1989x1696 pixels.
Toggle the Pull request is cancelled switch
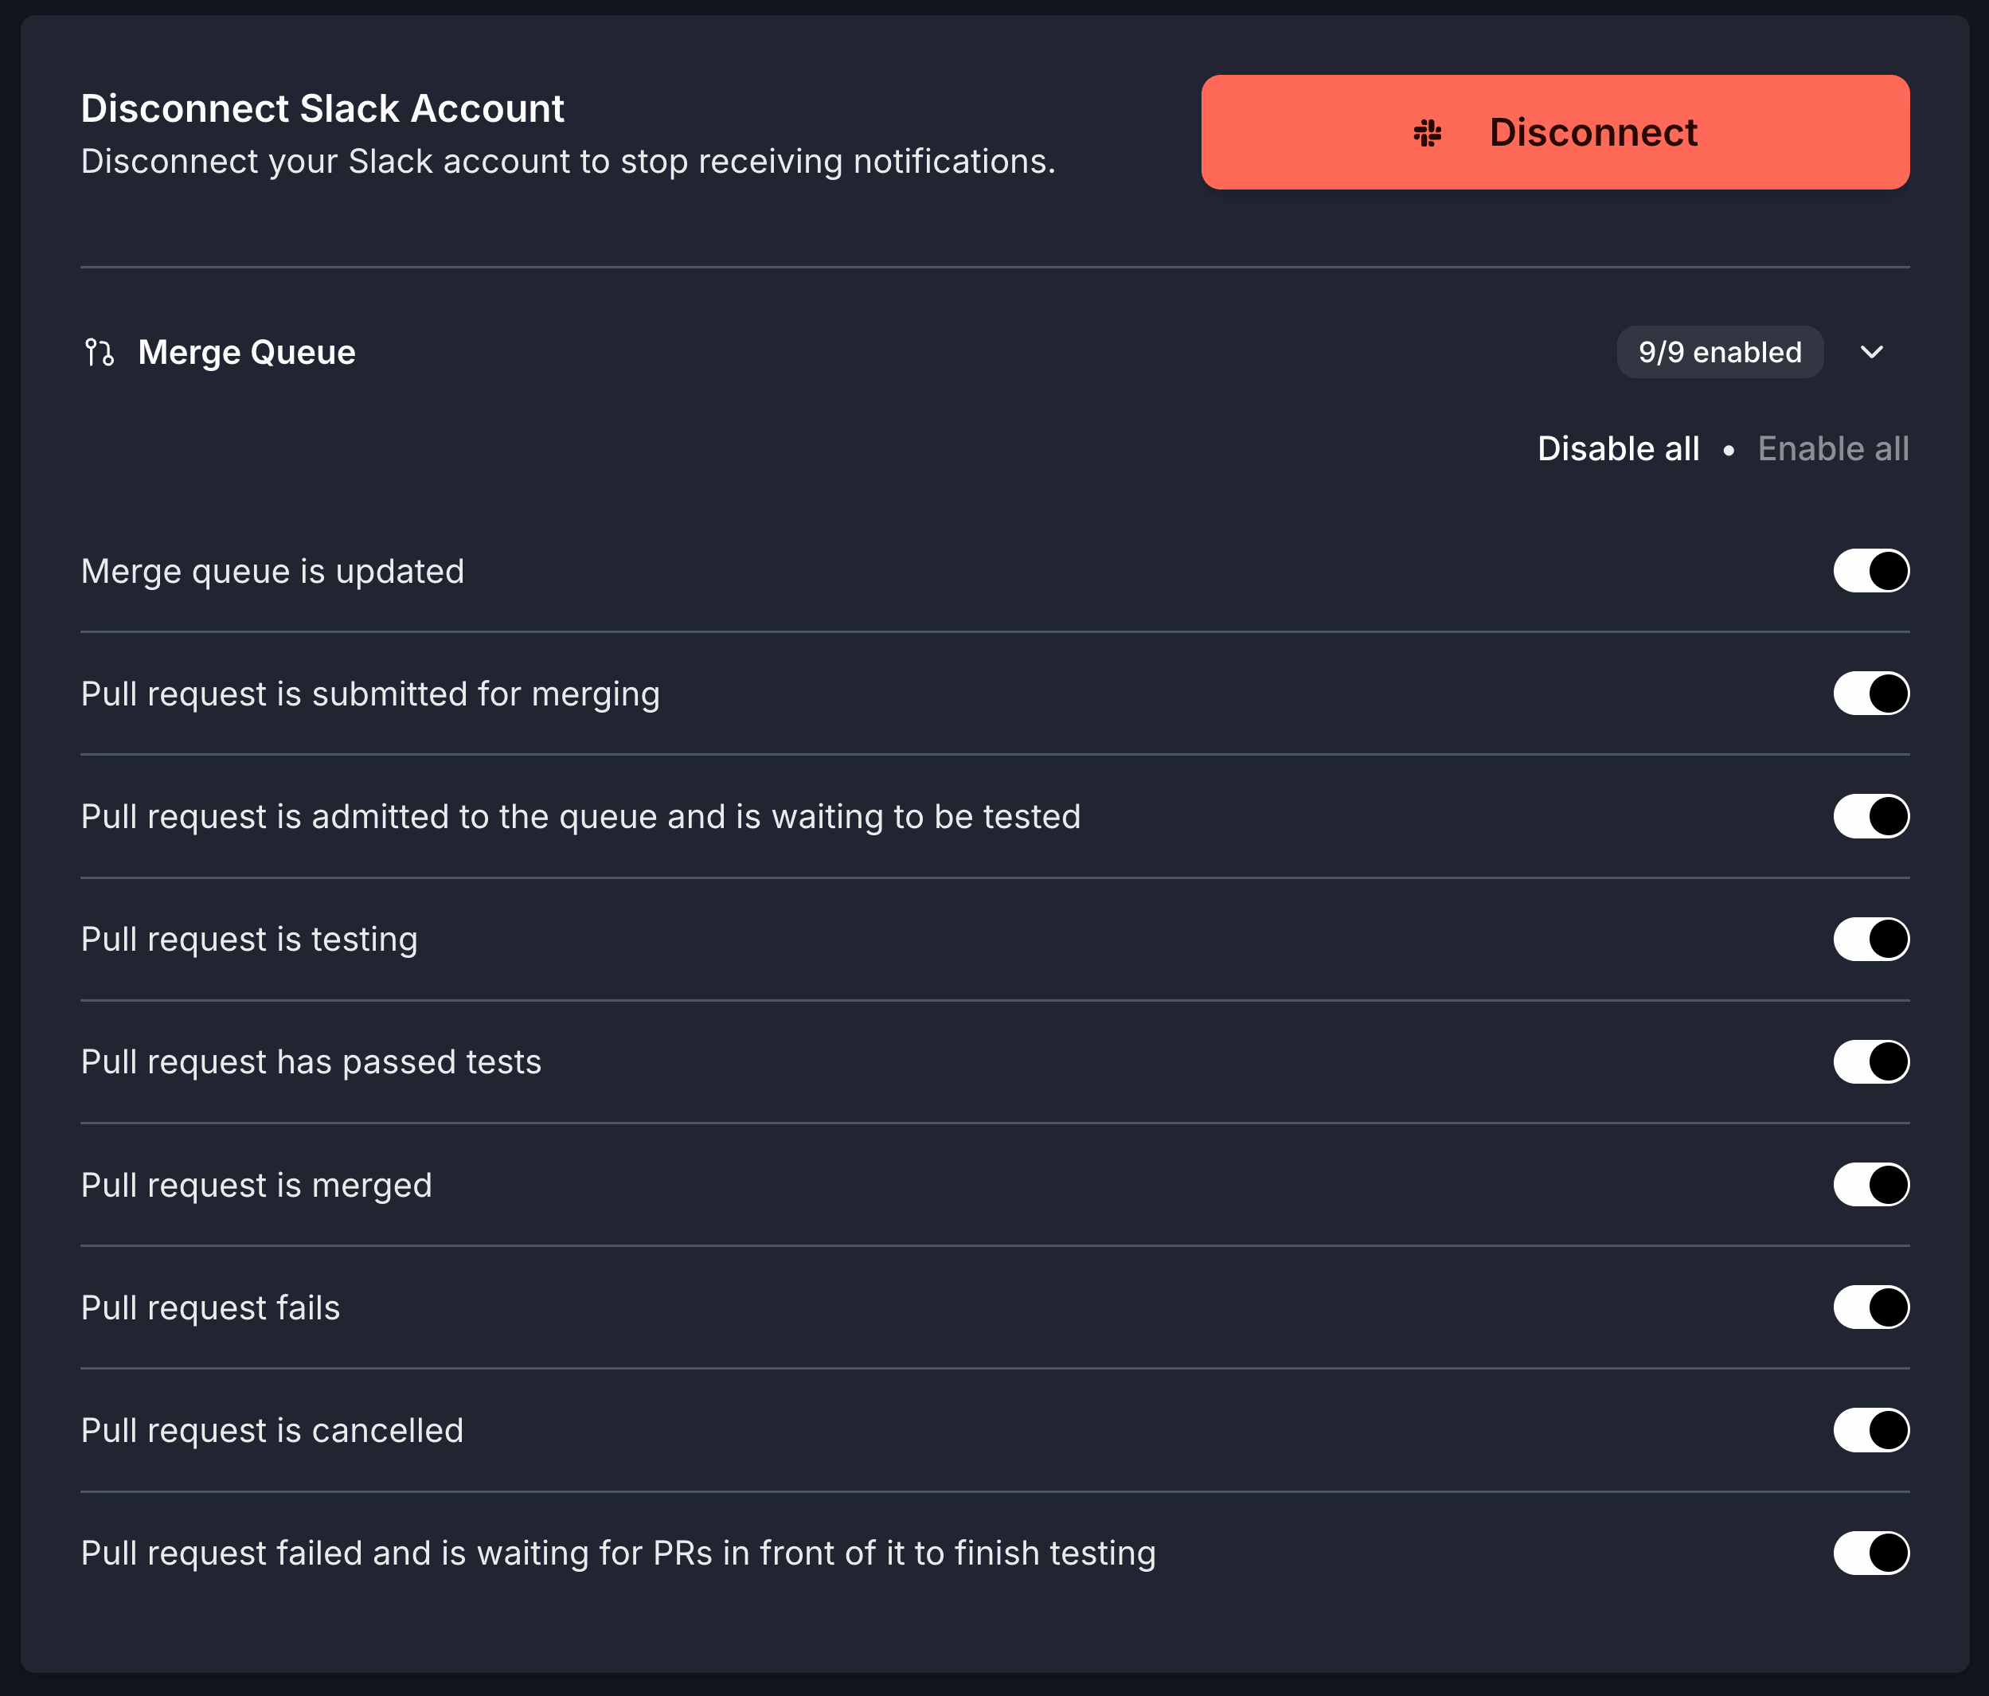(x=1870, y=1430)
